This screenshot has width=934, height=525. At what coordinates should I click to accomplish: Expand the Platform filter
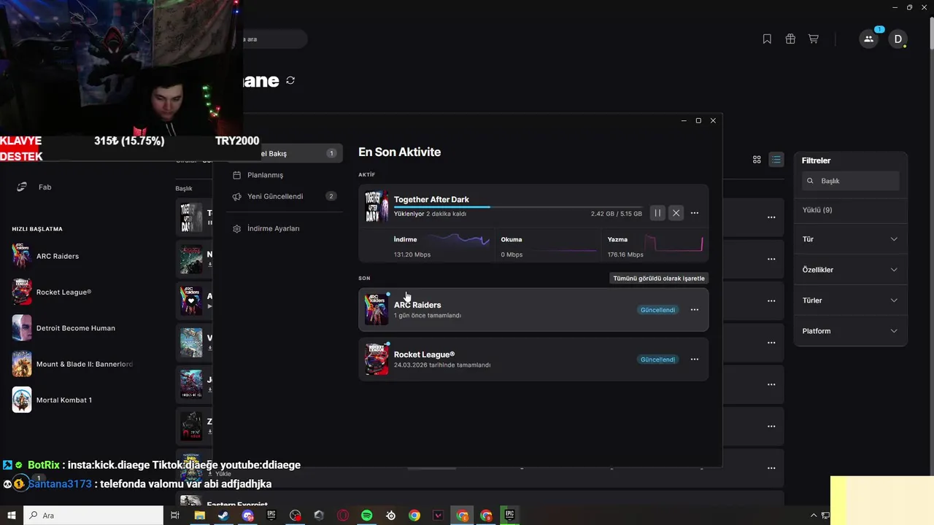click(850, 331)
